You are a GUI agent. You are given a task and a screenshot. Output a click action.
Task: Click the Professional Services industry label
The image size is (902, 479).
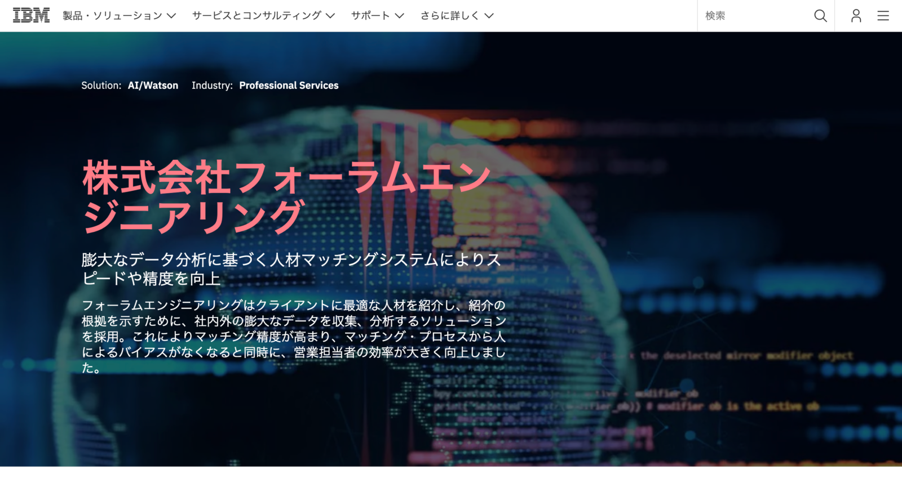coord(289,86)
